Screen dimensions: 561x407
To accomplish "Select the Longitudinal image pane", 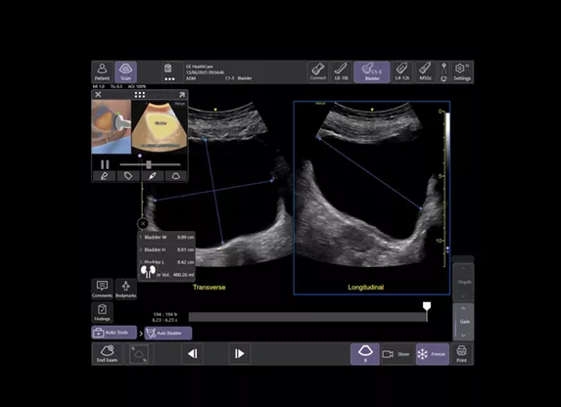I will coord(372,198).
